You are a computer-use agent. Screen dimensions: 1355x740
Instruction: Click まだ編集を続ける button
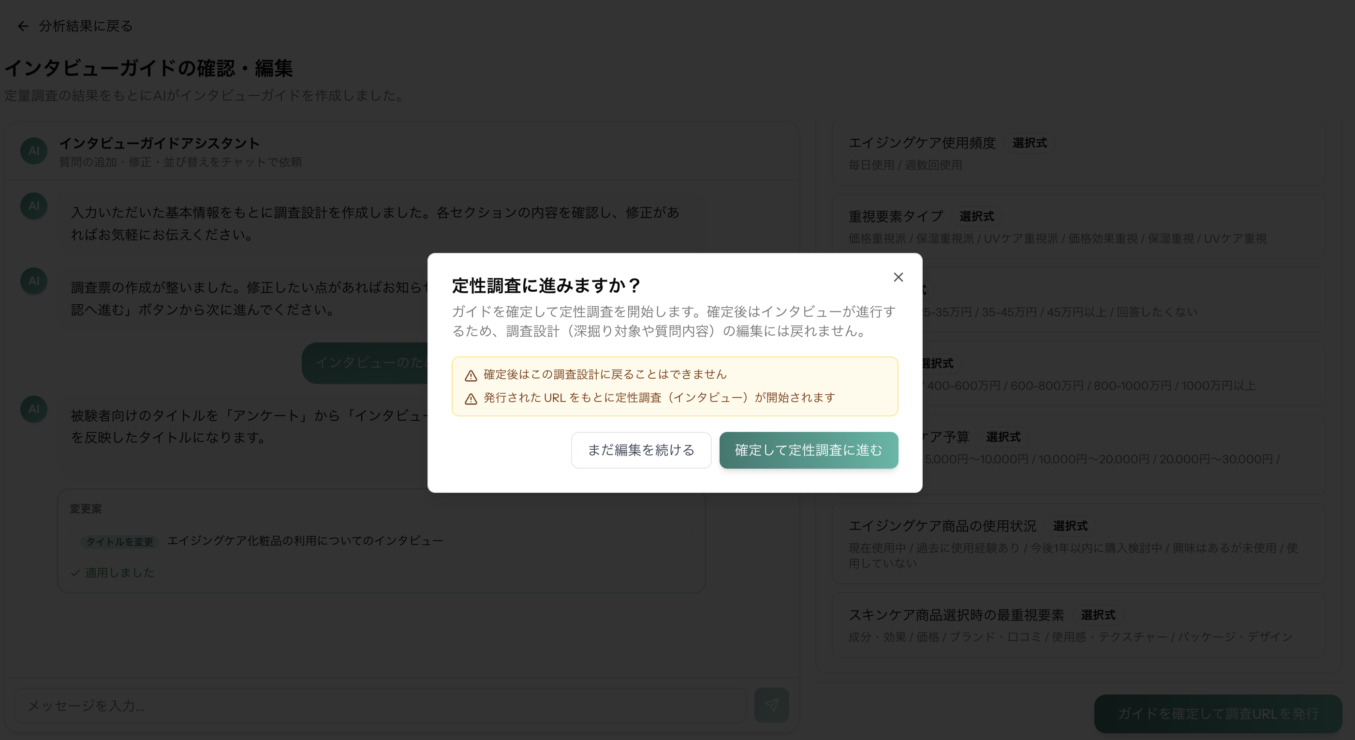pos(641,450)
